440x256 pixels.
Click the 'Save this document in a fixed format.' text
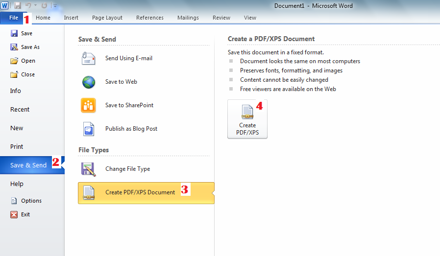276,52
